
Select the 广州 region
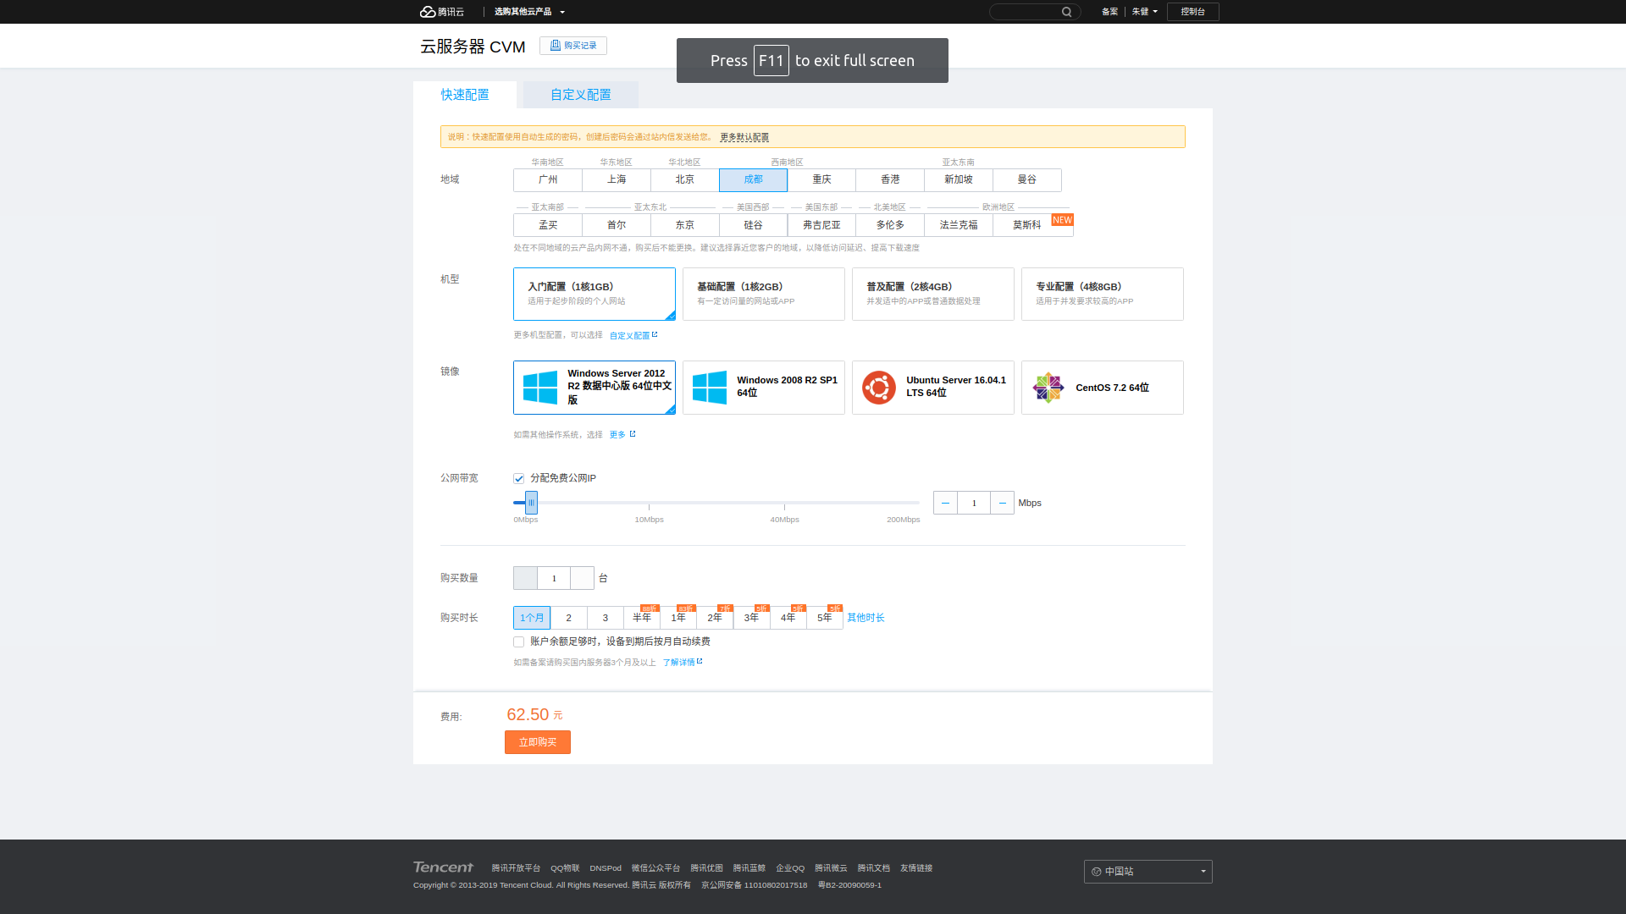coord(548,179)
